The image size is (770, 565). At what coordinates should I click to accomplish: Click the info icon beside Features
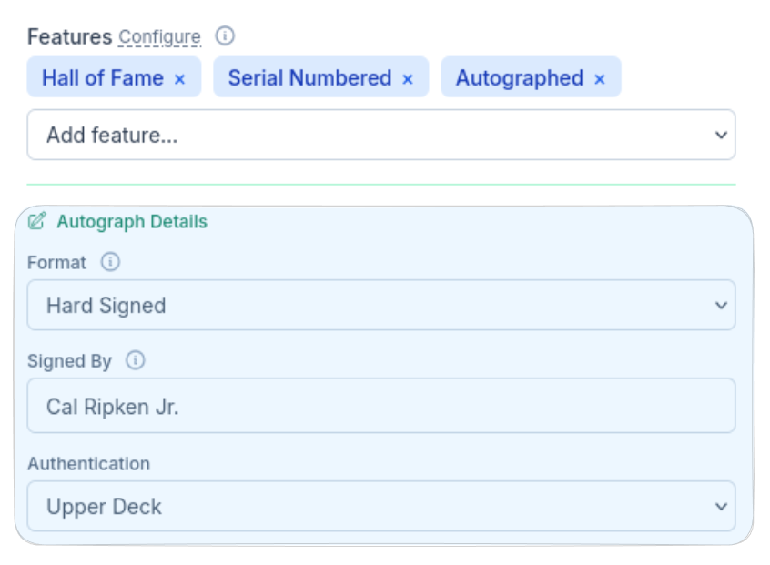tap(224, 35)
